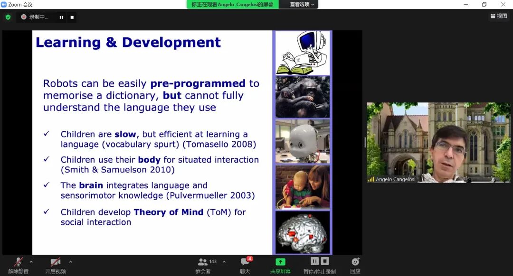
Task: Pause recording from top recording bar
Action: 61,18
